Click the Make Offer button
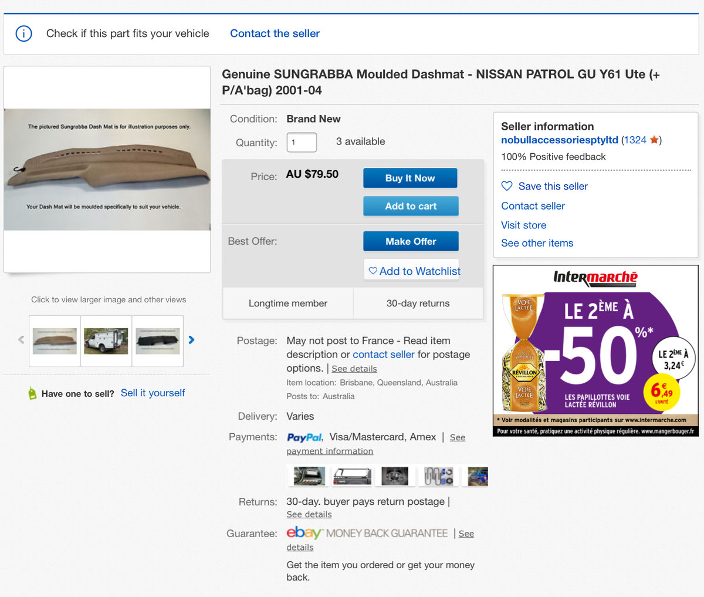 411,241
